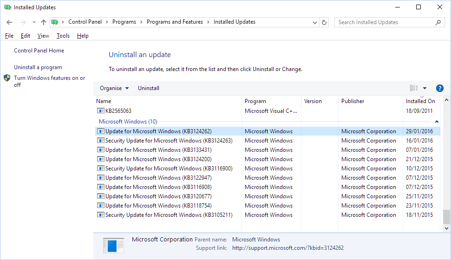
Task: Open the more view options arrow
Action: click(425, 88)
